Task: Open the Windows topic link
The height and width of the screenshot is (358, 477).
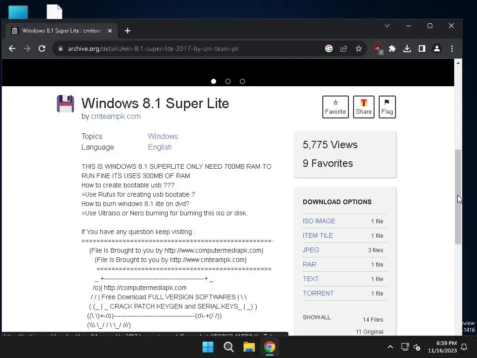Action: coord(163,137)
